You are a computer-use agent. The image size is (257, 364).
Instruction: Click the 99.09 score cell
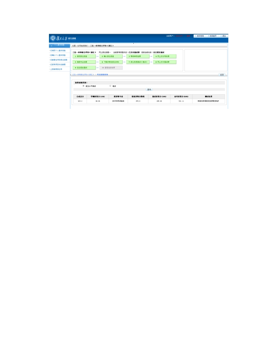(x=98, y=101)
